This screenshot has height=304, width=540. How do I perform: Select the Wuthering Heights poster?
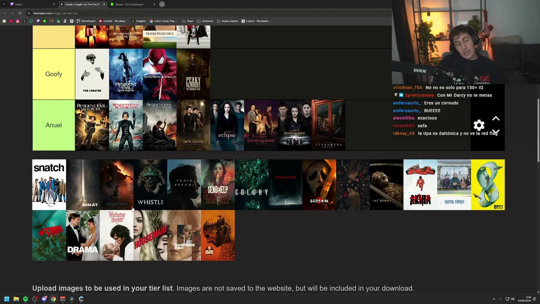[x=116, y=235]
